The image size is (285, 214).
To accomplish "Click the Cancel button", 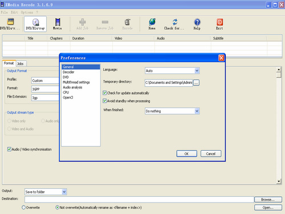I will pos(211,154).
